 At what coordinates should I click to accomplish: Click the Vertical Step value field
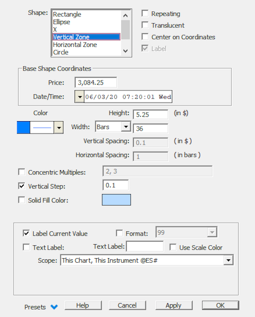coord(116,185)
